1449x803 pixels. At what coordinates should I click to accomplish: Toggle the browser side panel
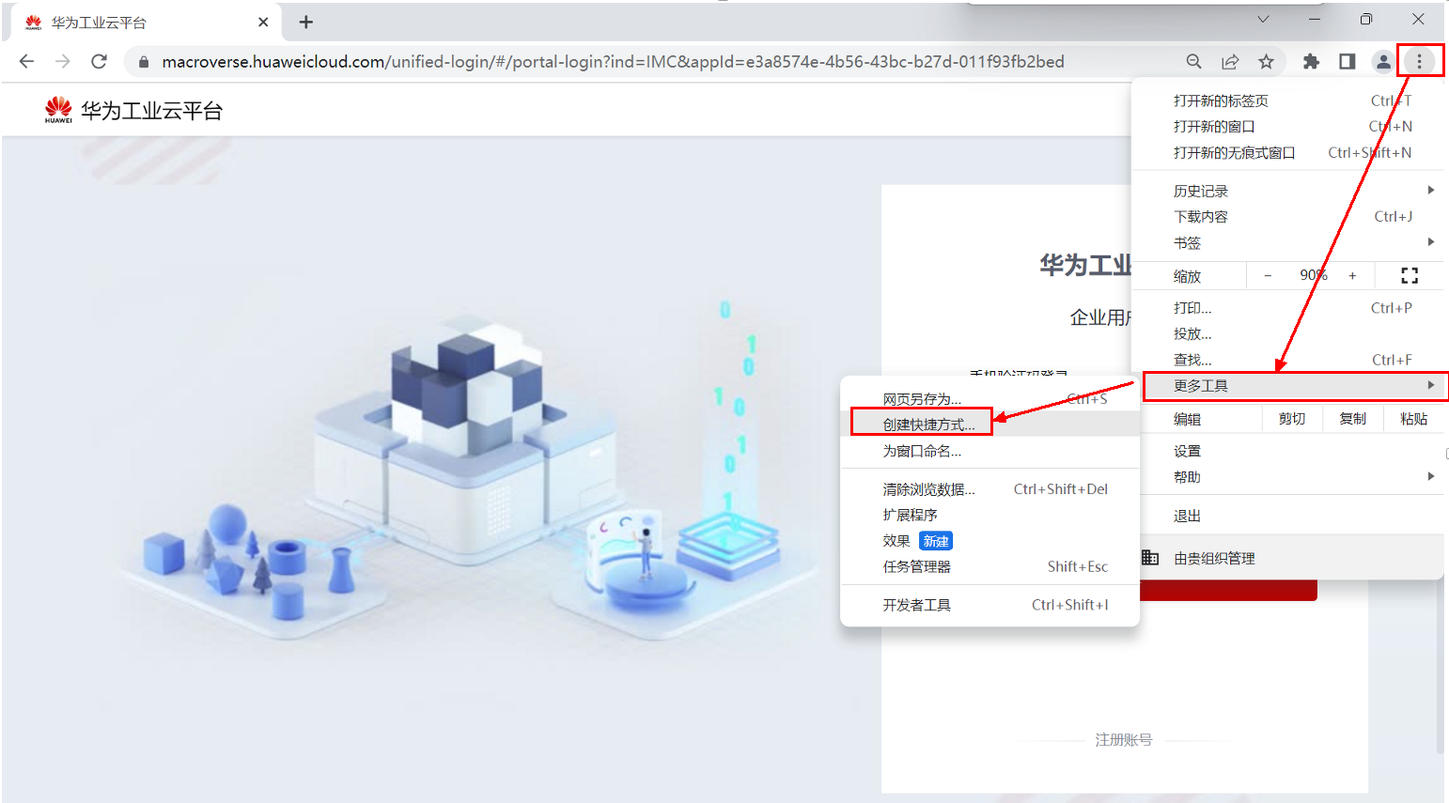click(1347, 62)
